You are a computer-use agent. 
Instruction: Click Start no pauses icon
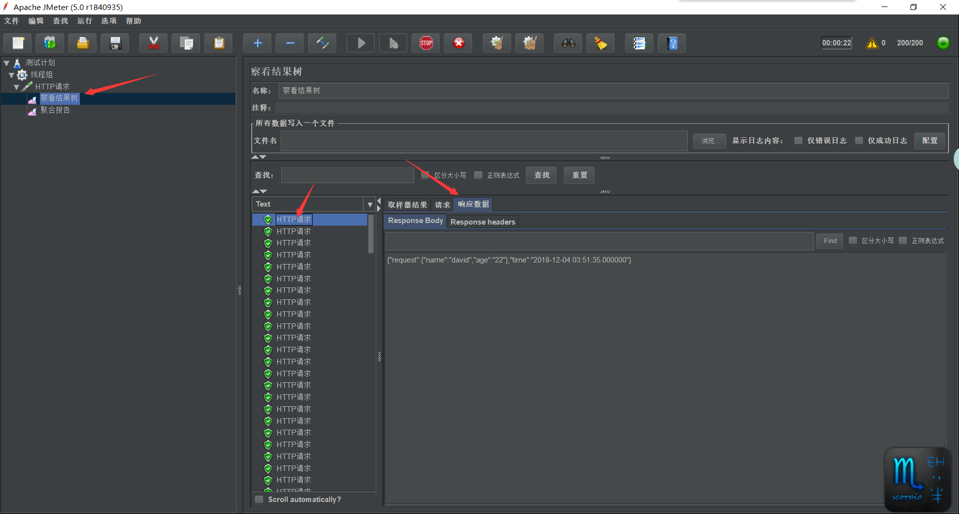[394, 43]
